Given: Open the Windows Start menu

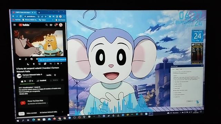Looking at the screenshot, I should point(18,121).
